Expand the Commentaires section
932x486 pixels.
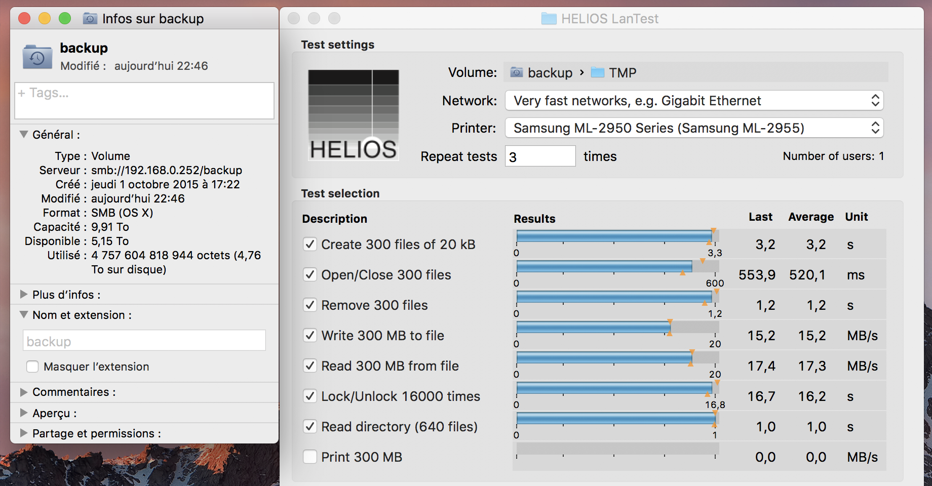pos(23,392)
